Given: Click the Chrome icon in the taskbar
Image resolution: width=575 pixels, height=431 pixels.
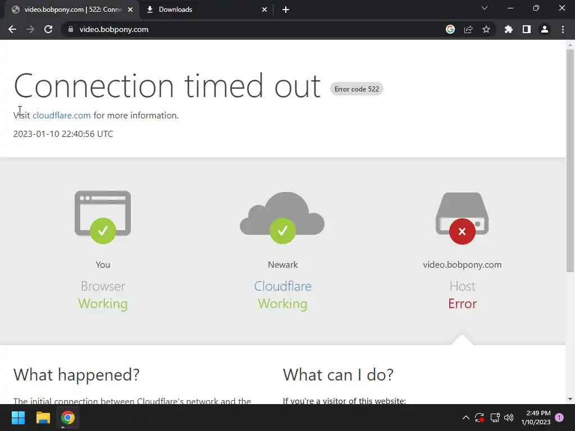Looking at the screenshot, I should tap(68, 418).
